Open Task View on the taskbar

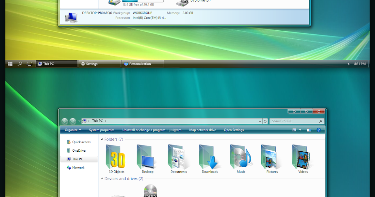click(x=29, y=64)
